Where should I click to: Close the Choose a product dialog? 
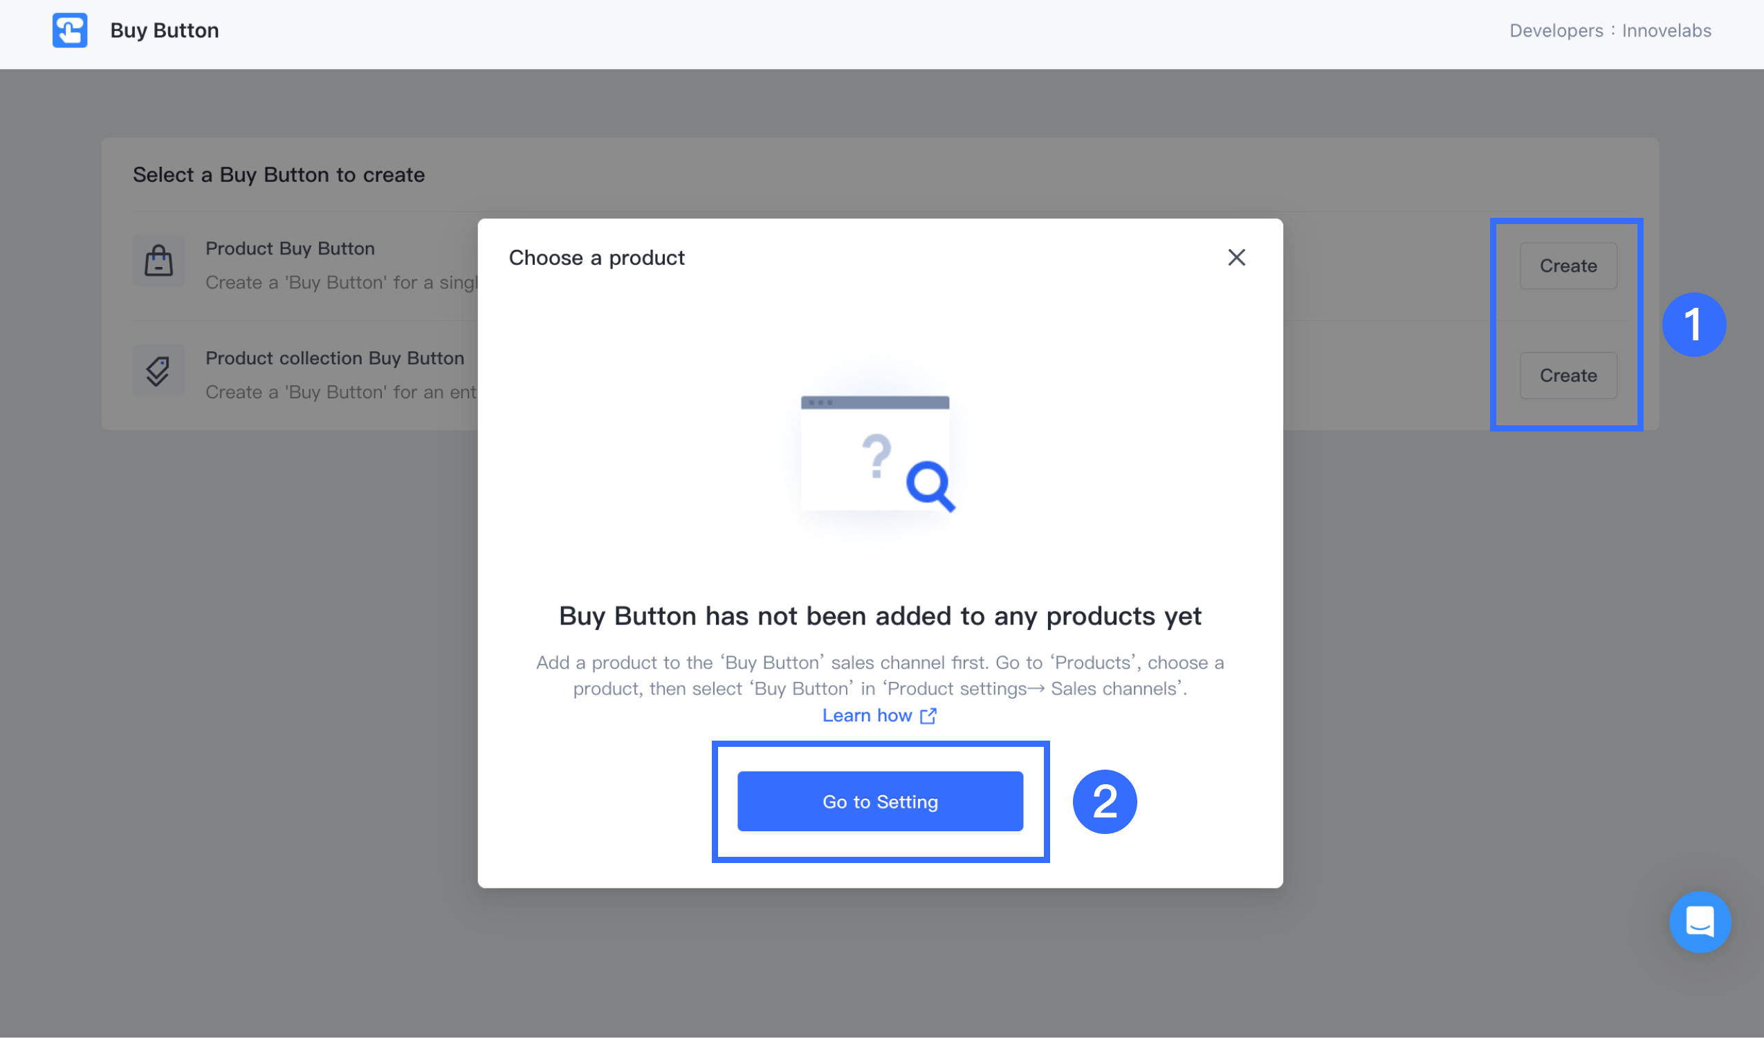1236,257
